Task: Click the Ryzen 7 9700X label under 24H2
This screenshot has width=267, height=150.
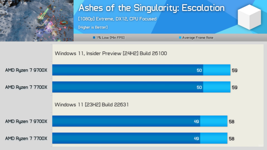Action: coord(26,70)
